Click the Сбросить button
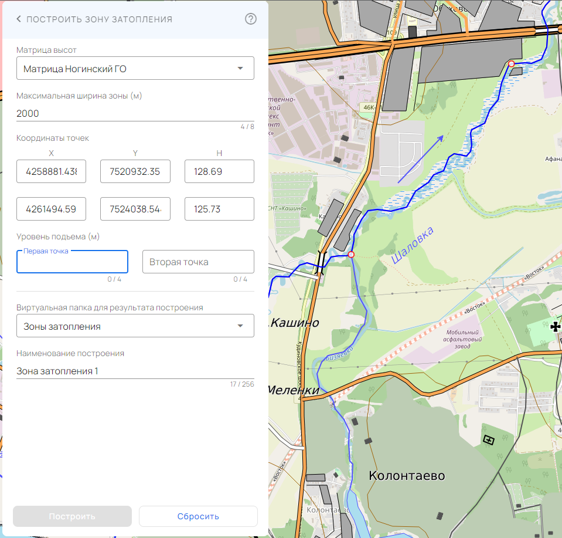This screenshot has height=538, width=562. point(198,516)
